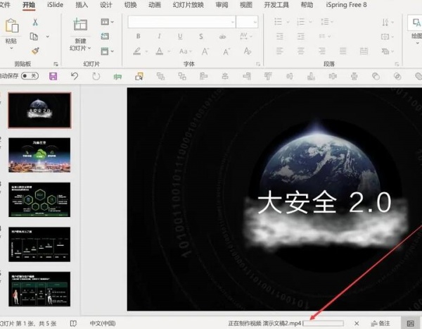Select the format painter brush
Screen dimensions: 422x329
point(35,51)
